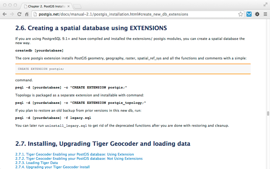Open link 2.7.4 Upgrading your Tiger Geocoder Install
270x169 pixels.
tap(52, 167)
